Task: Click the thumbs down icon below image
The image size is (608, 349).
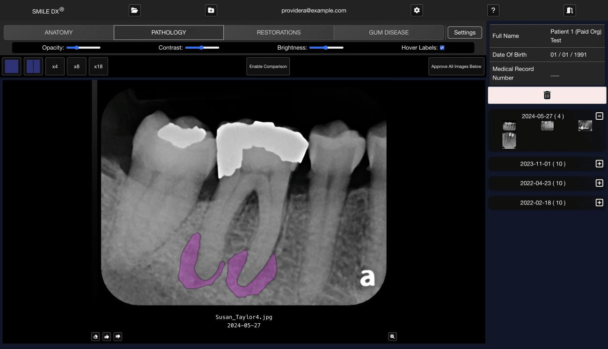Action: pos(118,336)
